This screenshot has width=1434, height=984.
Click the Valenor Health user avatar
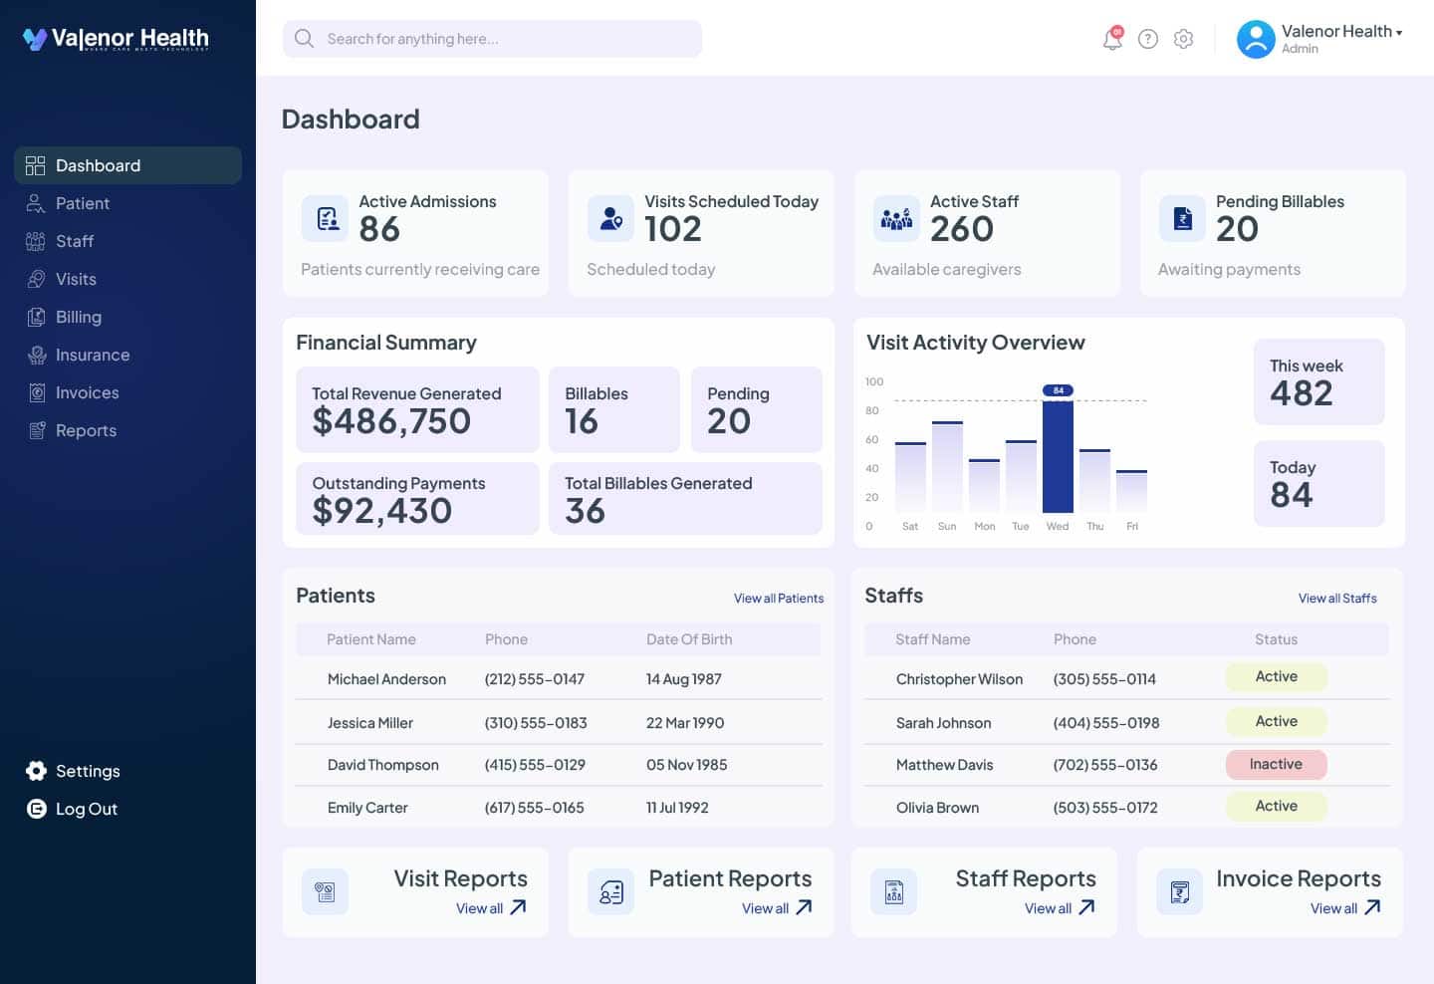click(x=1256, y=39)
